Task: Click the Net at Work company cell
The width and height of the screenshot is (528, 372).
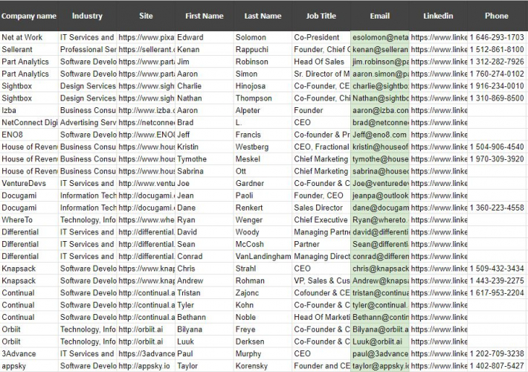Action: pos(29,37)
